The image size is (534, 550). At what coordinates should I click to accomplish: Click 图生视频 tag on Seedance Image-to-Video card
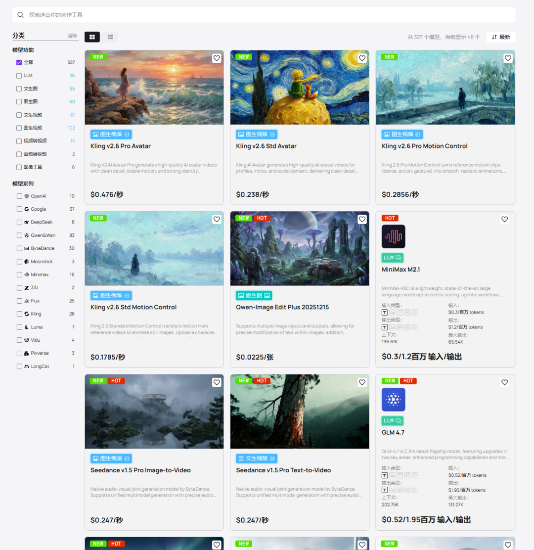[111, 458]
